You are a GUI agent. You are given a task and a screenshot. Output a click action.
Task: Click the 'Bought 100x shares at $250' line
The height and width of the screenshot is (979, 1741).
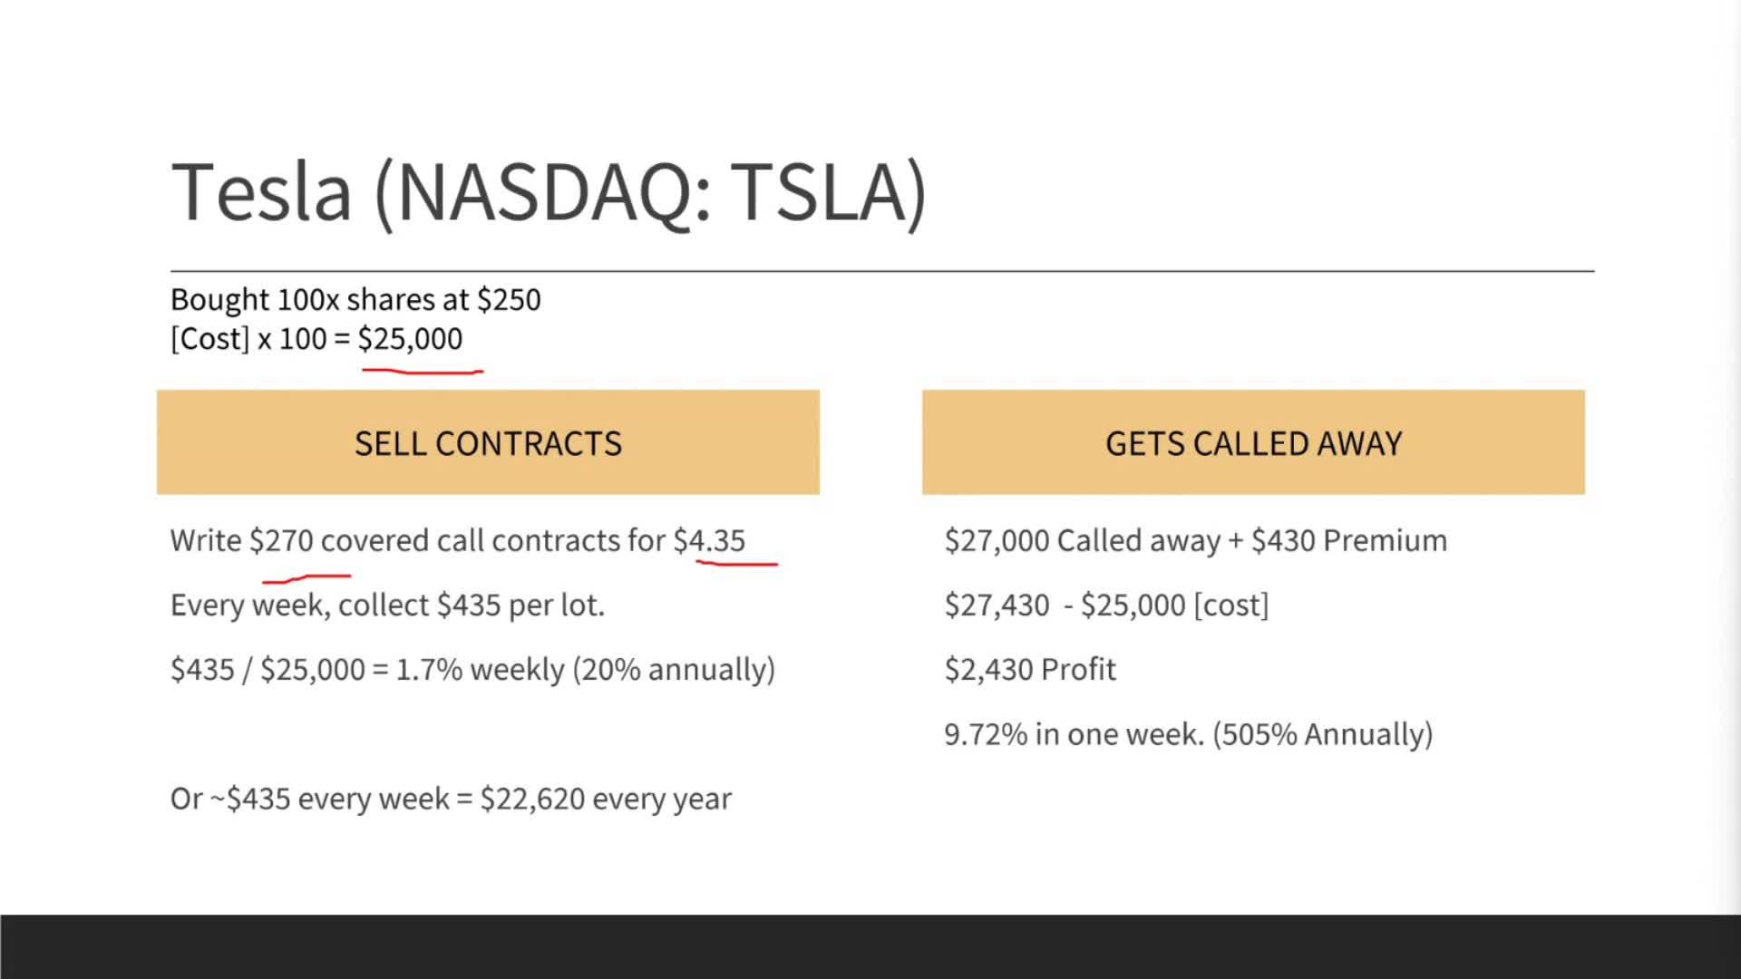(355, 300)
